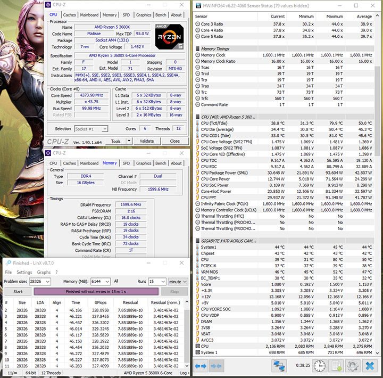Image resolution: width=383 pixels, height=378 pixels.
Task: Click HWiNFO expand-columns blue arrows icon
Action: tap(201, 366)
